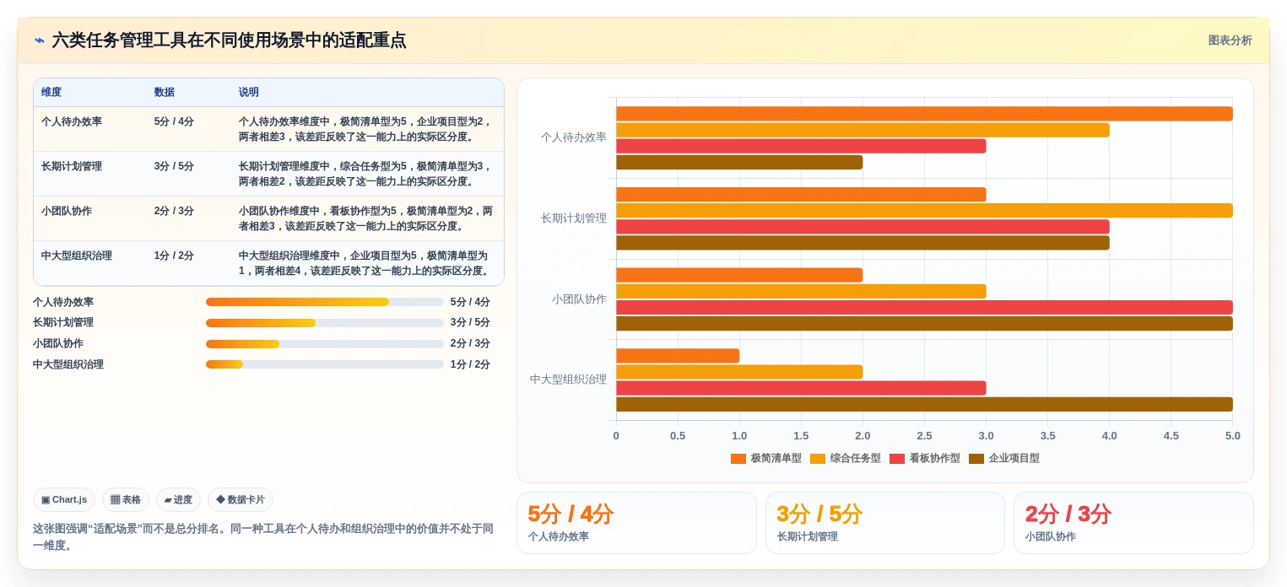The width and height of the screenshot is (1287, 587).
Task: Click the 3.0 tick on chart x-axis
Action: (x=986, y=436)
